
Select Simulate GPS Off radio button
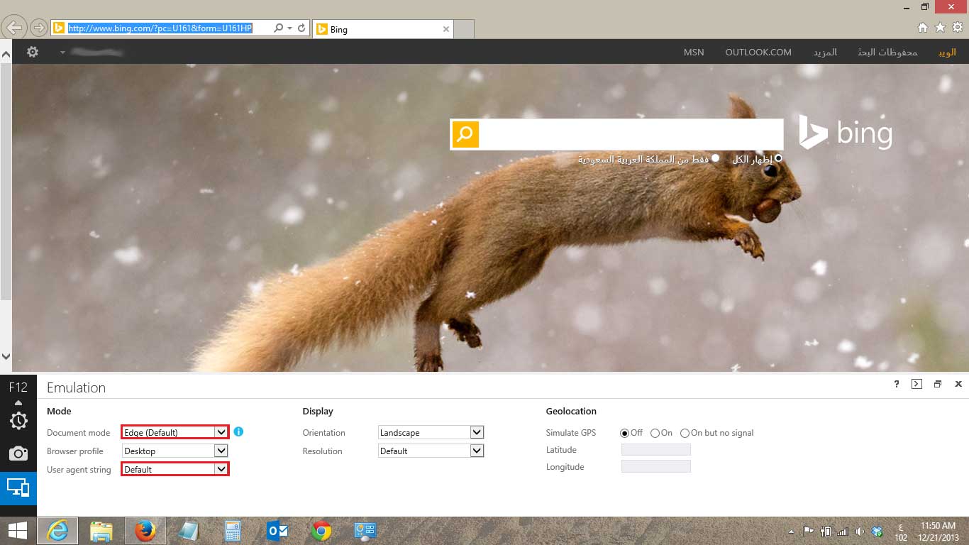[625, 433]
